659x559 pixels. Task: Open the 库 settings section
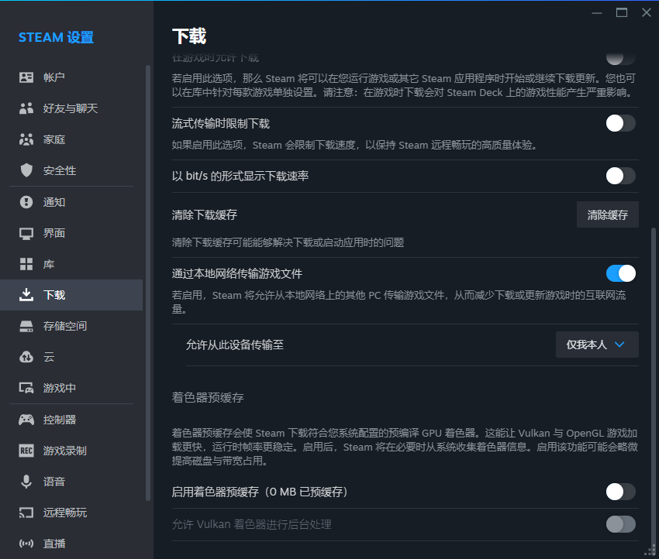71,264
